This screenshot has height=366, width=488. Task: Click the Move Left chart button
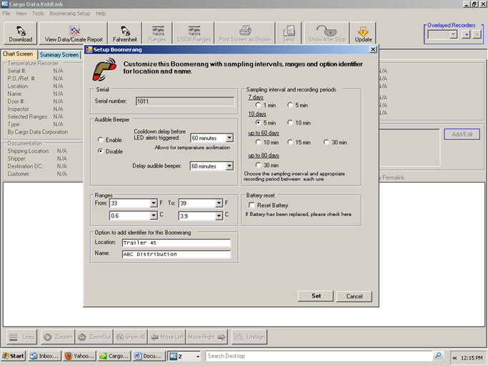click(x=167, y=337)
